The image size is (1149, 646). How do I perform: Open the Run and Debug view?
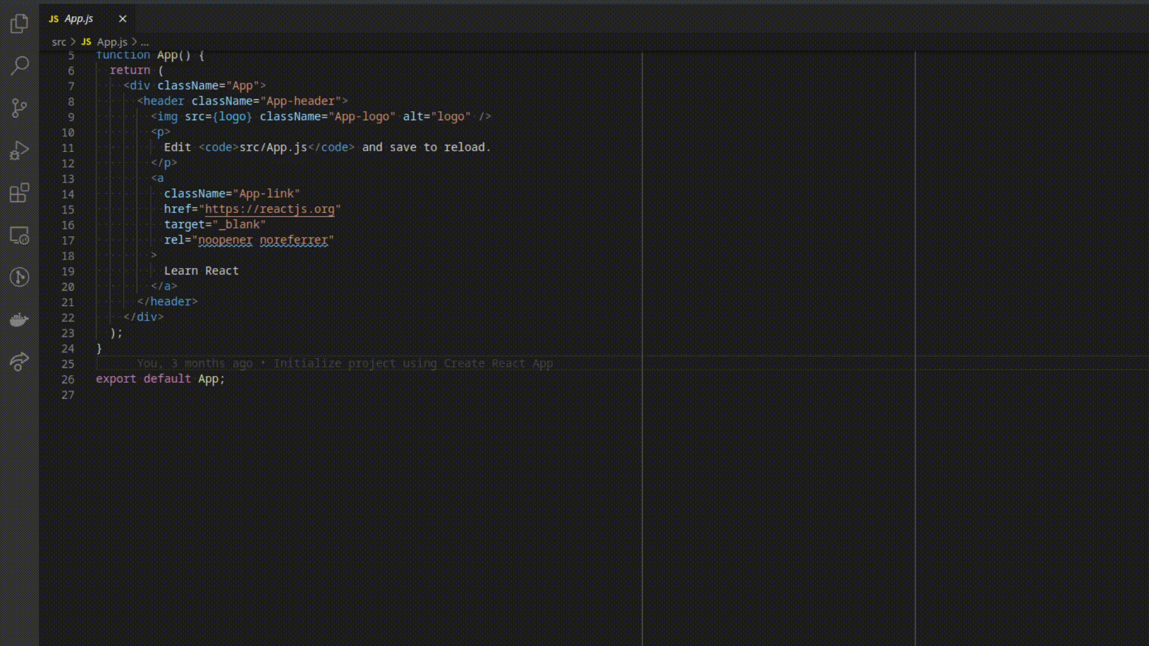coord(19,151)
